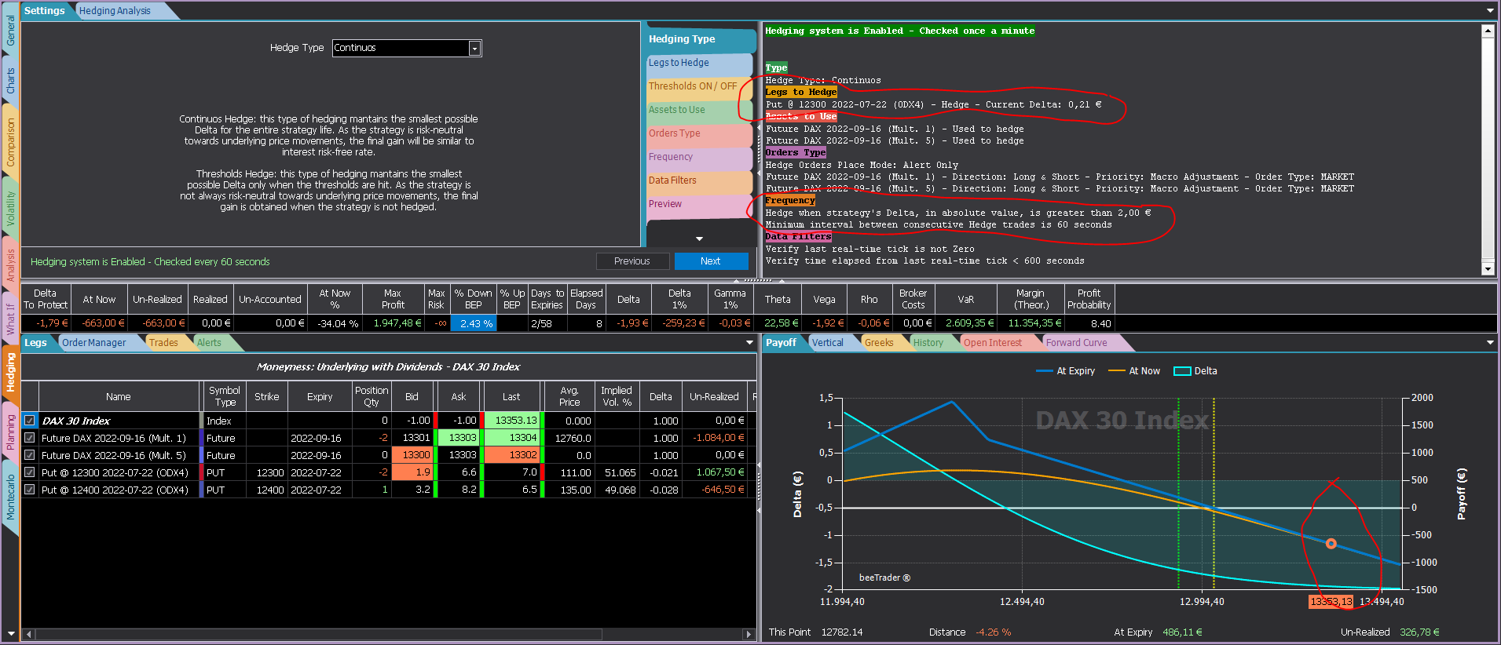Uncheck the DAX 30 Index leg checkbox
This screenshot has width=1501, height=645.
tap(30, 421)
